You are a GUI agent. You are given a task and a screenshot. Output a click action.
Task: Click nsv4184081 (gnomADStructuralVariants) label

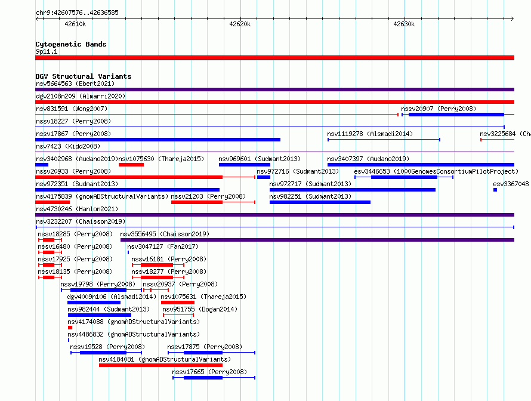[165, 359]
